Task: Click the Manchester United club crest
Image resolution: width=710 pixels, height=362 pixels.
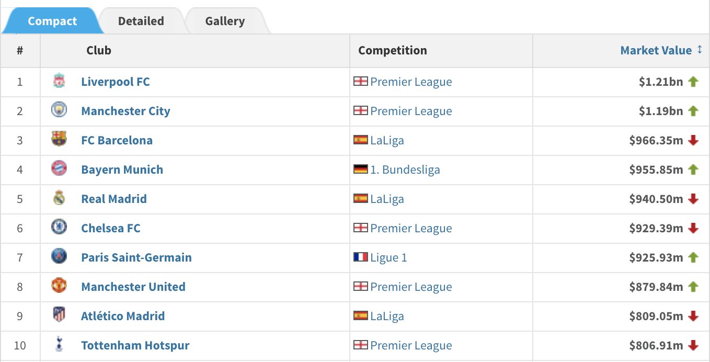Action: click(59, 286)
